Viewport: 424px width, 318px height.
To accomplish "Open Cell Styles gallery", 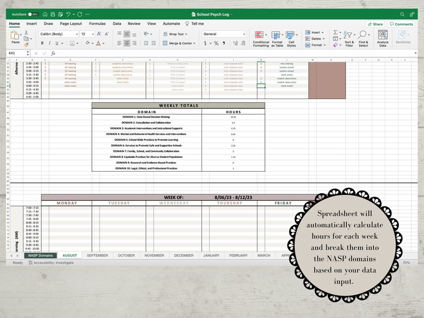I will coord(291,39).
